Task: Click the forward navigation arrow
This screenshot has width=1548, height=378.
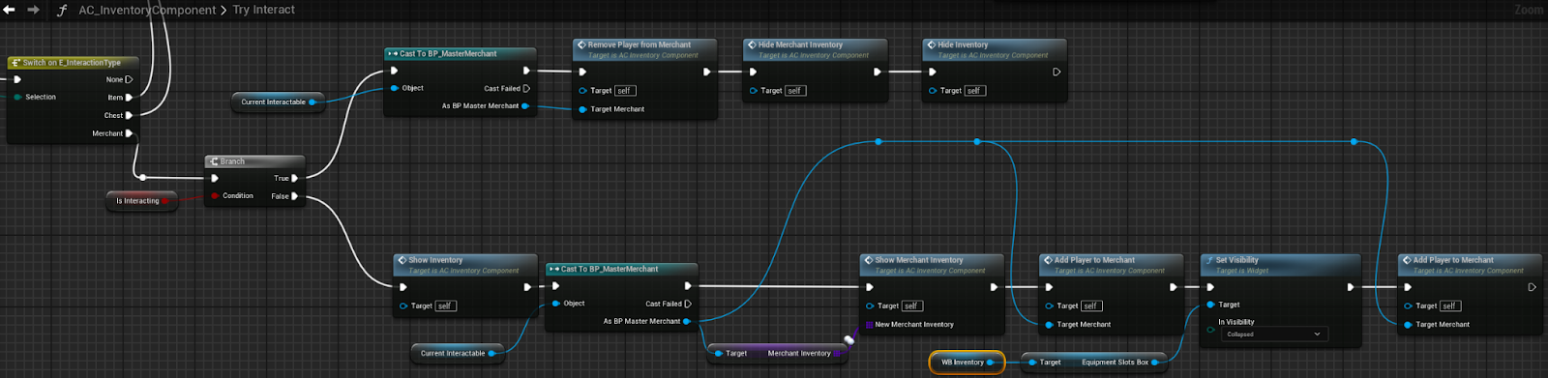Action: click(33, 10)
